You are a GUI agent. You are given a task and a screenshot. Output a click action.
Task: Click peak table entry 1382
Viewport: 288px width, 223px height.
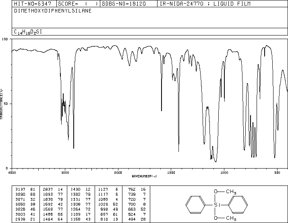tap(75, 194)
